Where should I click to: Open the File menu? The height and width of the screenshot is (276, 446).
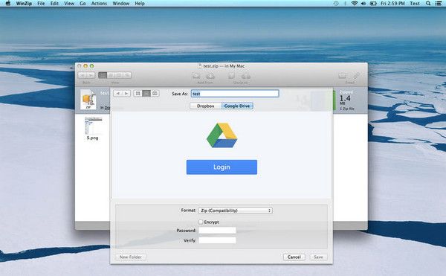41,4
